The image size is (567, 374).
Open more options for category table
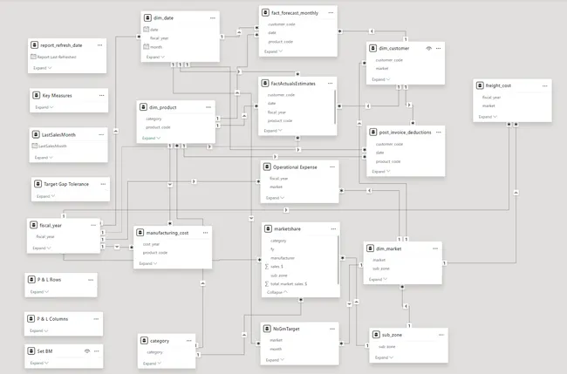188,341
